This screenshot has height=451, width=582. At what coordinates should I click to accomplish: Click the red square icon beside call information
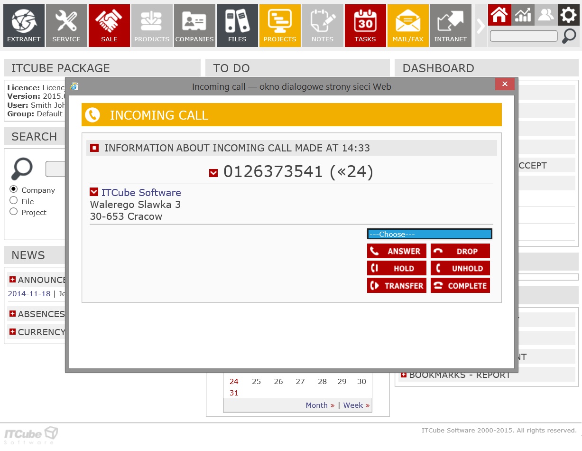[x=94, y=148]
